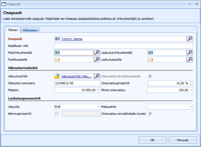Click the contact card icon beside Tynnyri, Sanna
Image resolution: width=201 pixels, height=147 pixels.
(57, 39)
